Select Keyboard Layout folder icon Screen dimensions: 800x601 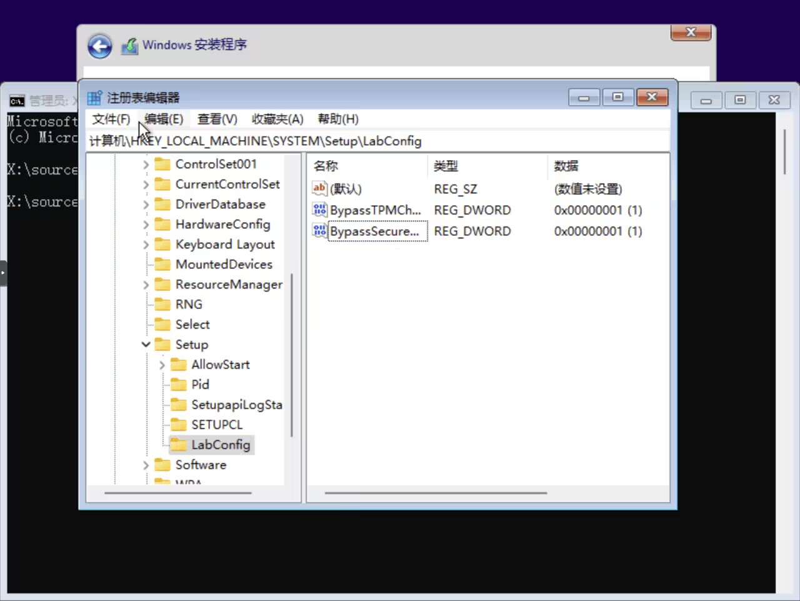click(162, 244)
